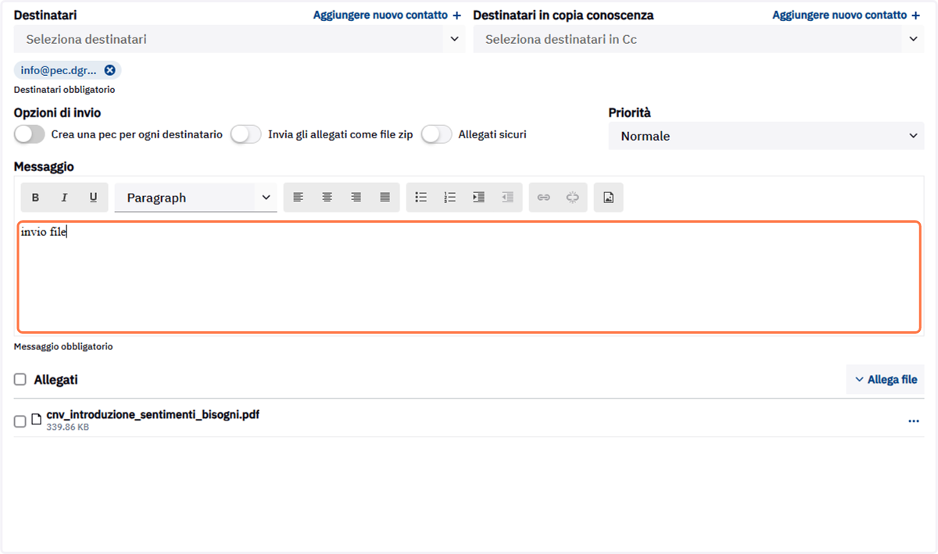The width and height of the screenshot is (938, 554).
Task: Check the 'Allegati' select-all checkbox
Action: (20, 380)
